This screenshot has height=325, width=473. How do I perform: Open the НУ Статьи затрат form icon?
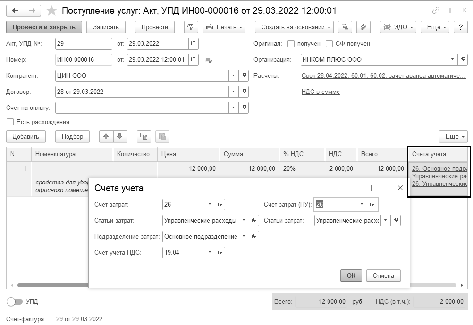click(x=396, y=220)
